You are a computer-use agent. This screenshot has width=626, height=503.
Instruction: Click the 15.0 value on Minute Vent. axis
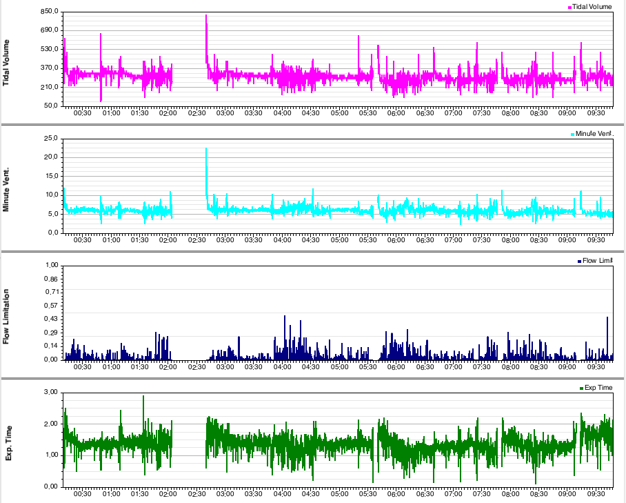51,176
